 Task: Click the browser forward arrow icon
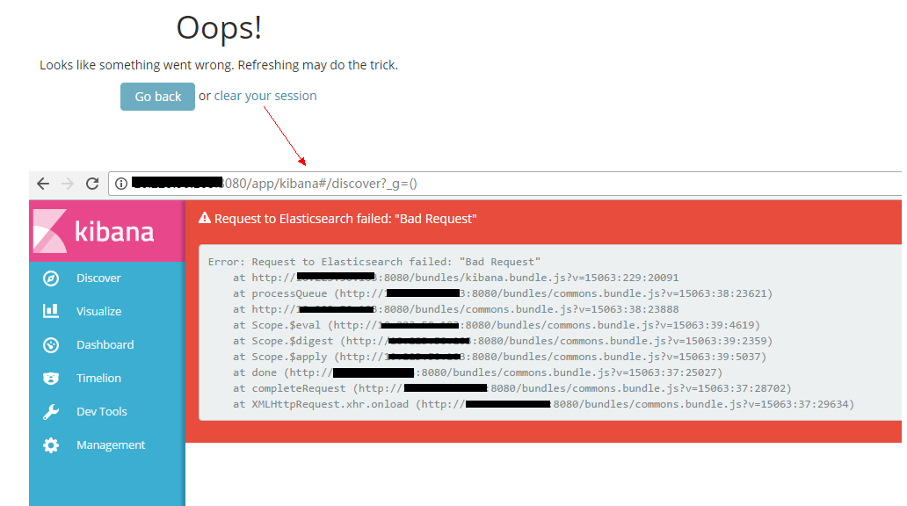point(68,184)
